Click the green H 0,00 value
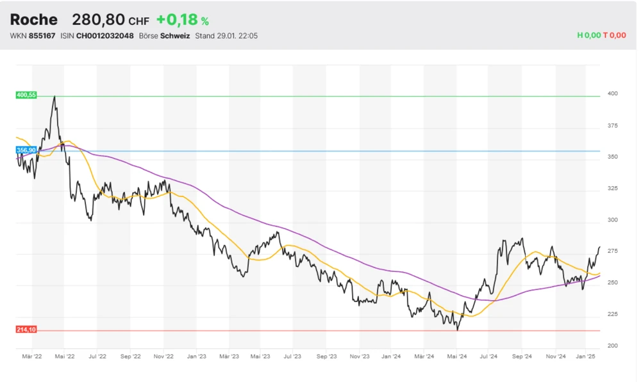The height and width of the screenshot is (382, 641). (588, 36)
